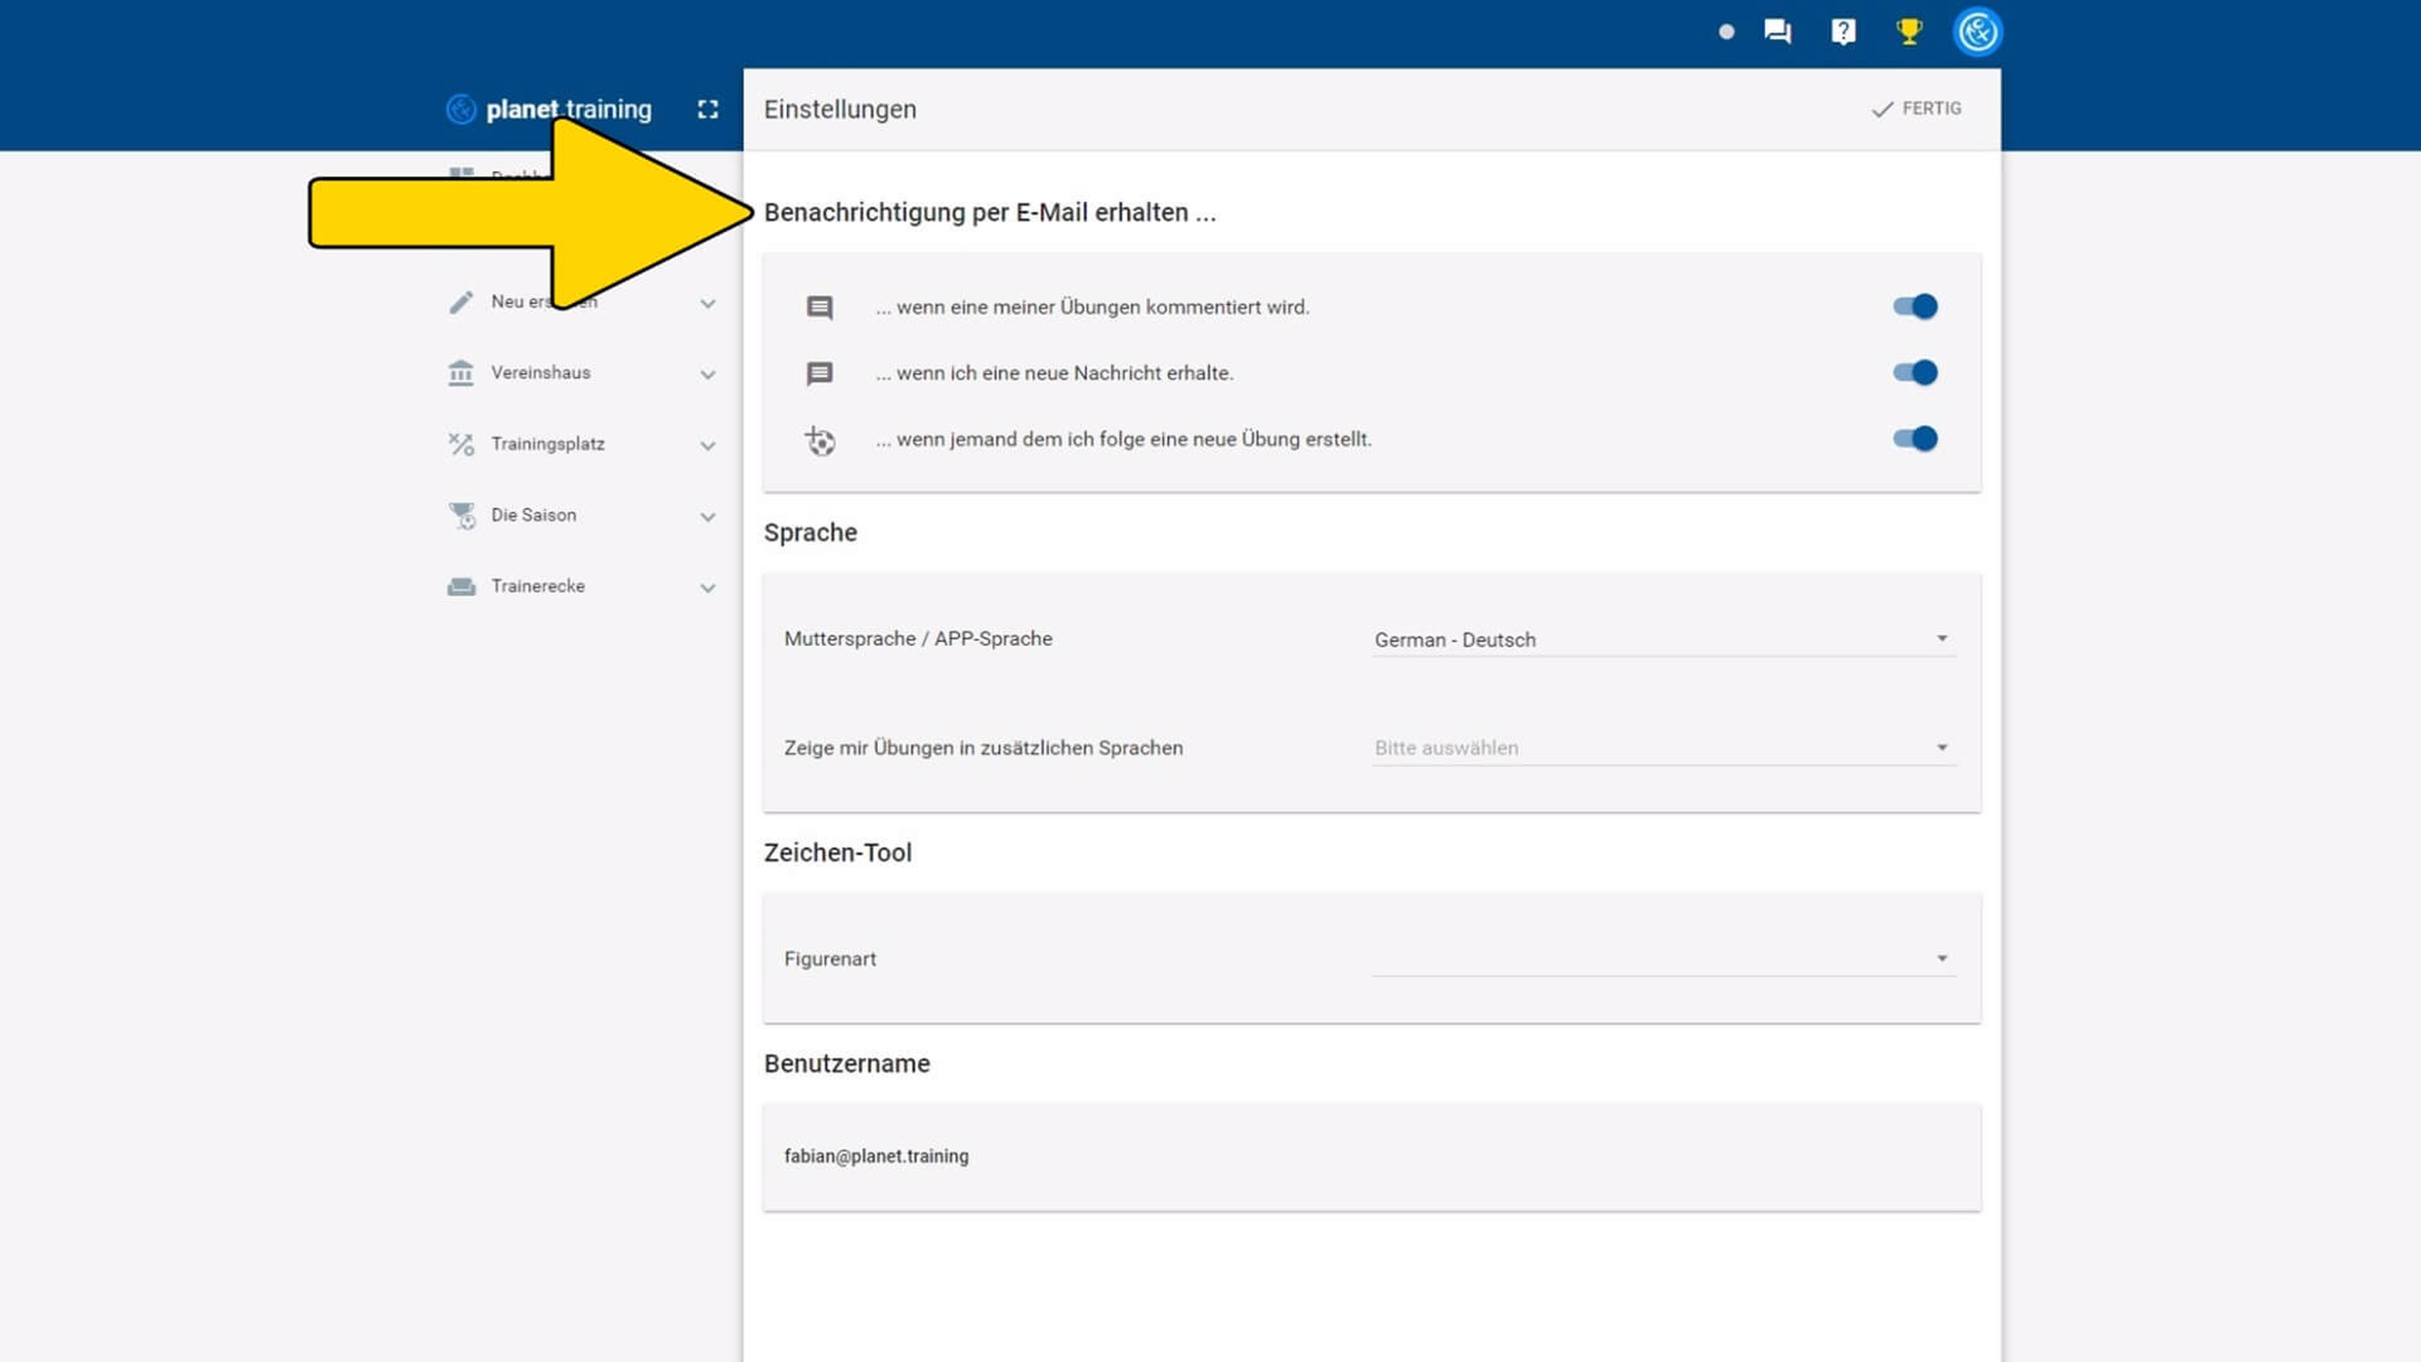Disable notifications for commented exercises
This screenshot has height=1362, width=2421.
1915,307
